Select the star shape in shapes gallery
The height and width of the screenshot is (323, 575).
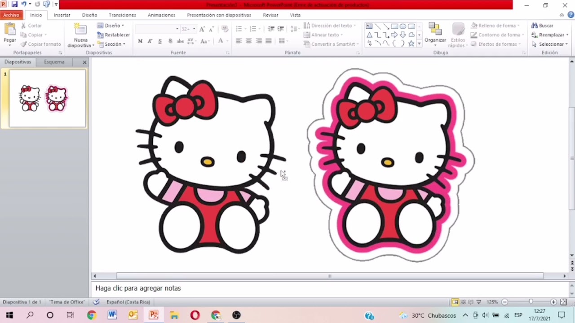coord(411,44)
